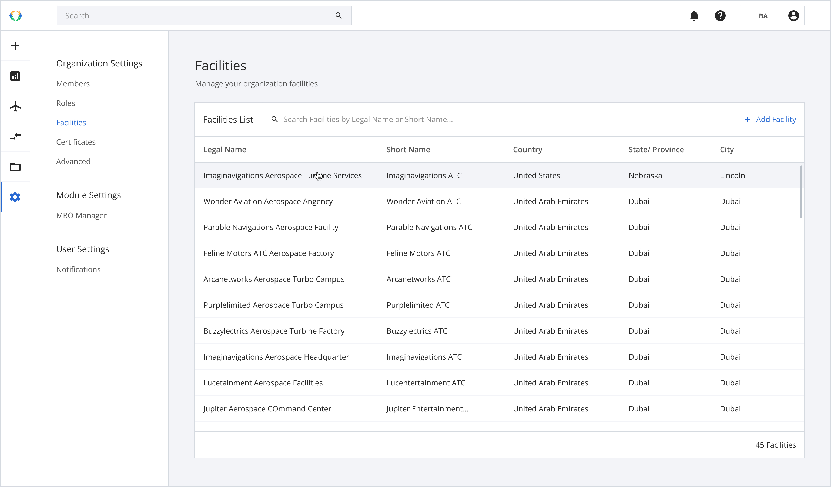The width and height of the screenshot is (831, 487).
Task: Sort by Country column header
Action: 528,150
